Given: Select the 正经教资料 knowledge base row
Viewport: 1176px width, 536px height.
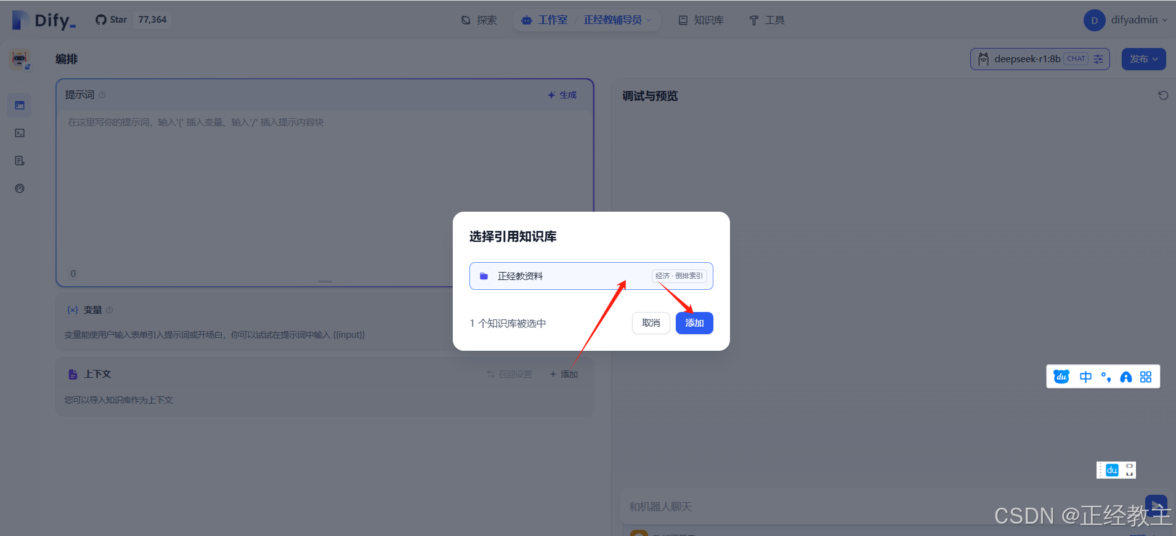Looking at the screenshot, I should (x=591, y=276).
